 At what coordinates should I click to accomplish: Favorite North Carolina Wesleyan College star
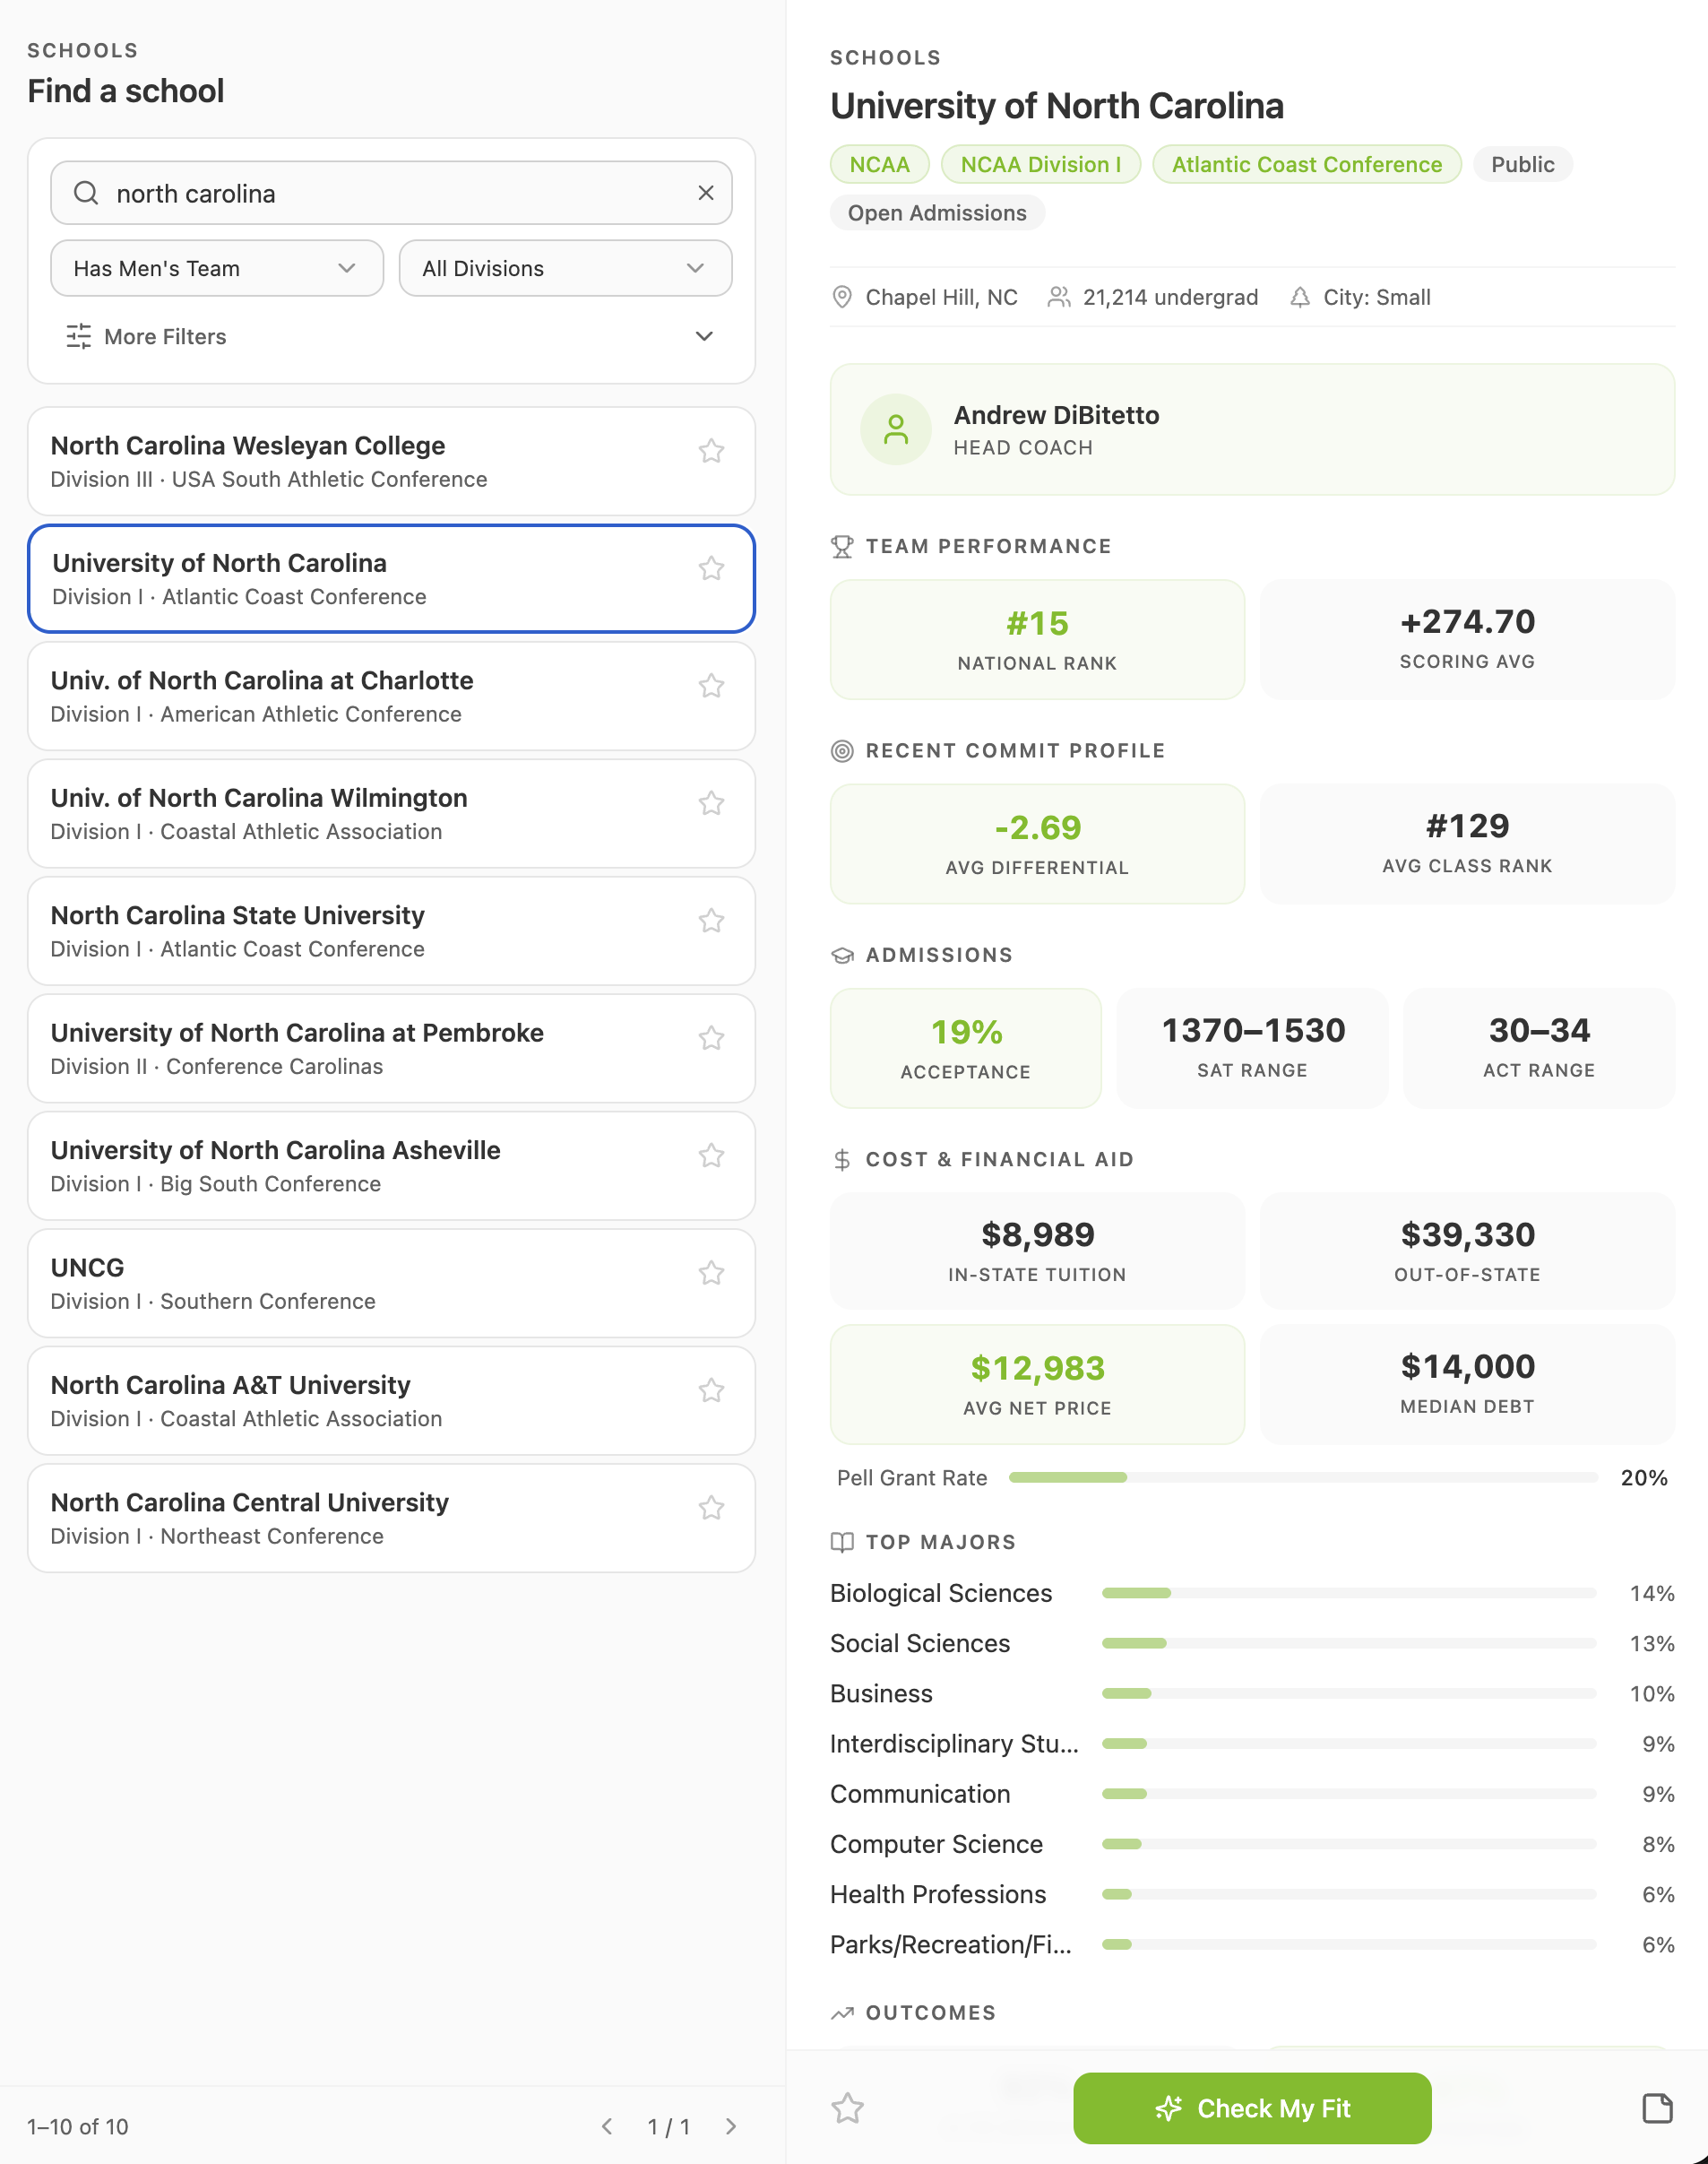tap(711, 451)
